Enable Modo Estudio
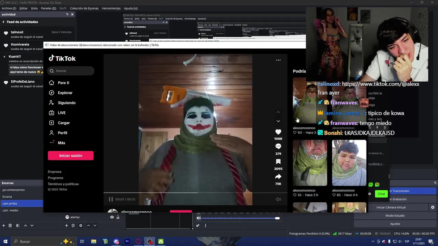438x246 pixels. point(395,216)
